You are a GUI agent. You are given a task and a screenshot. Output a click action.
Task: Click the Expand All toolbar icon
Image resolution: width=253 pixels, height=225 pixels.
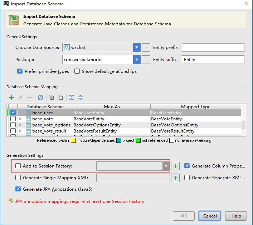click(x=72, y=97)
